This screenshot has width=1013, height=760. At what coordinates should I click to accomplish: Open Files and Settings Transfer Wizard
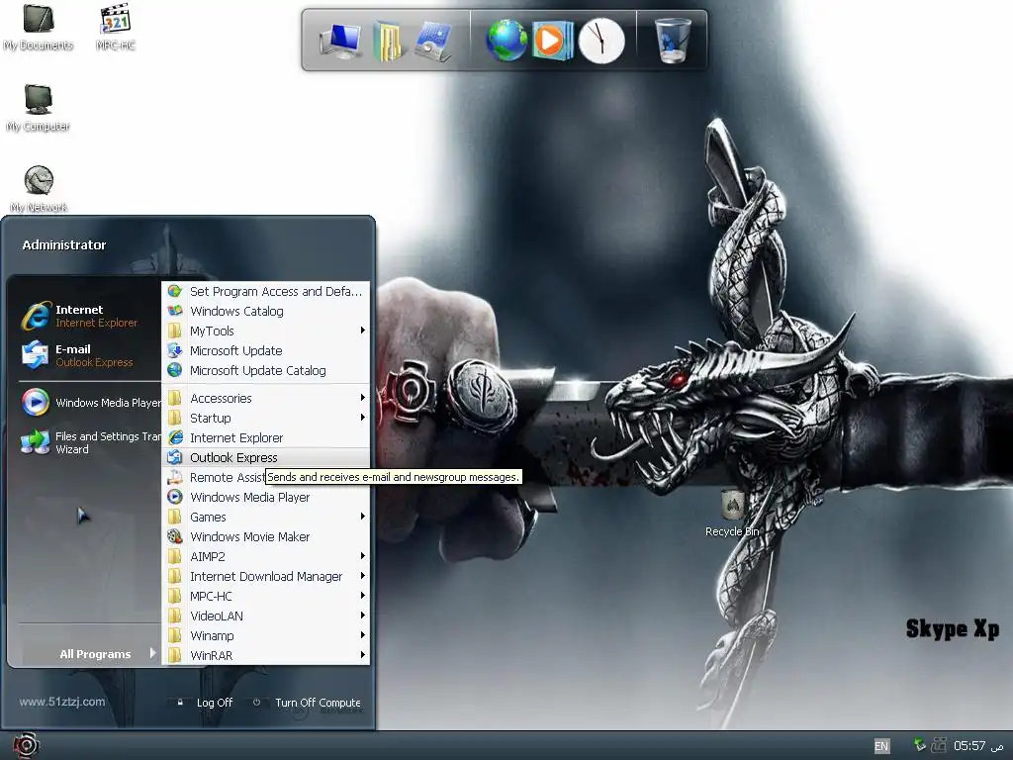point(90,442)
